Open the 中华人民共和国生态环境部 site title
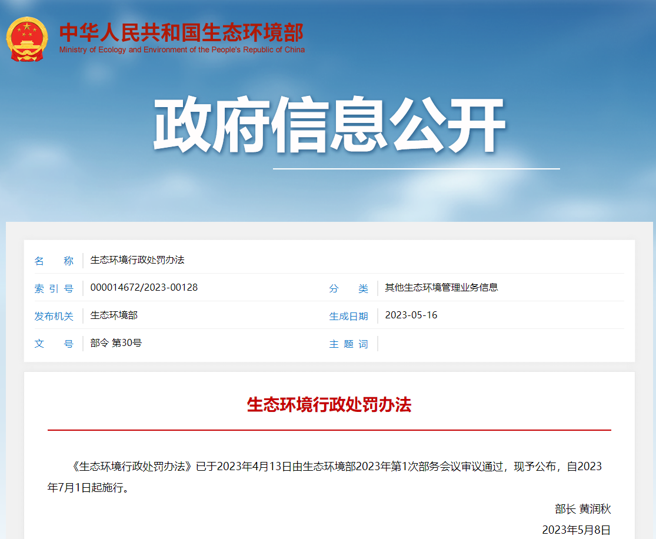The image size is (656, 539). click(x=182, y=32)
